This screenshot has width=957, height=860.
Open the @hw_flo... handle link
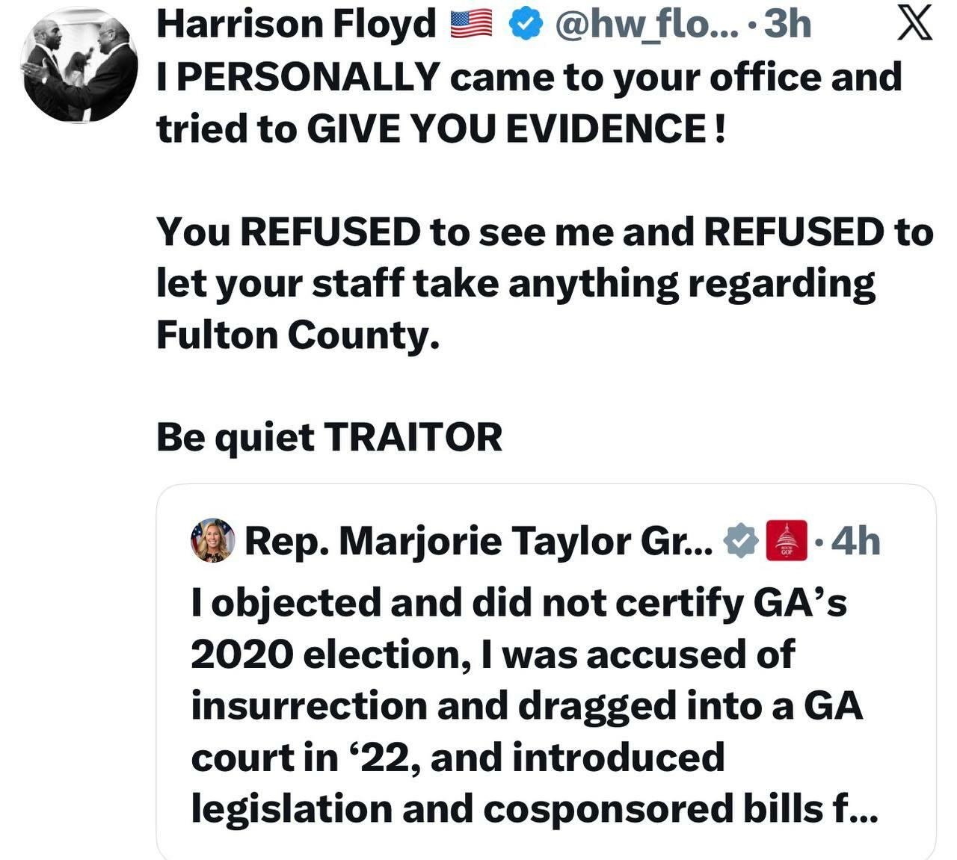[x=646, y=25]
